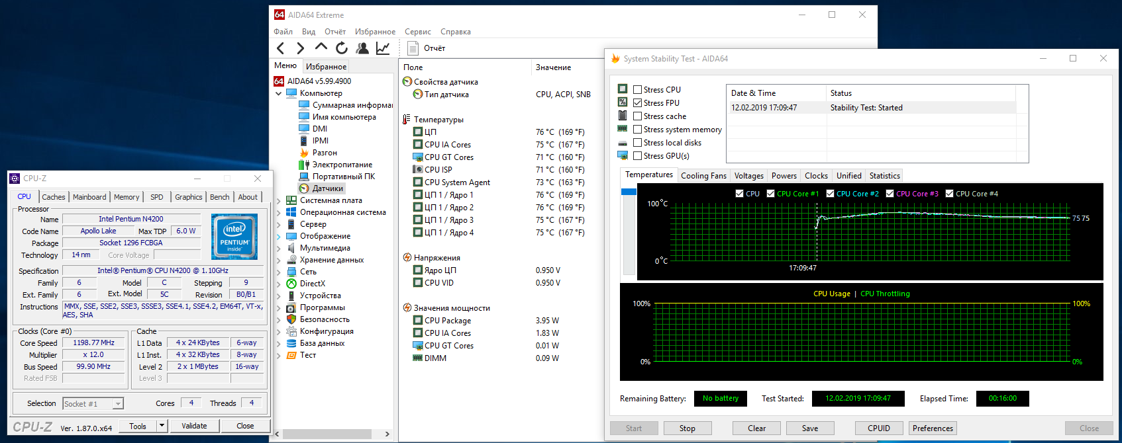Toggle CPU Core #3 graph checkbox

[890, 194]
